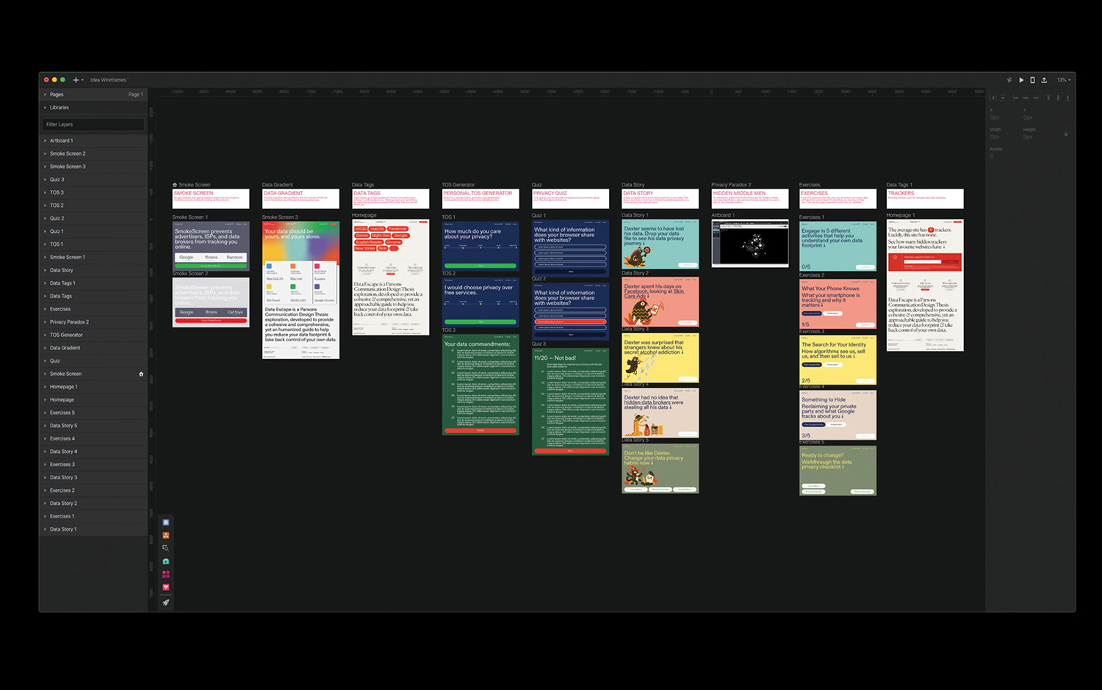The image size is (1102, 690).
Task: Click the magnifier search plugin icon
Action: click(166, 548)
